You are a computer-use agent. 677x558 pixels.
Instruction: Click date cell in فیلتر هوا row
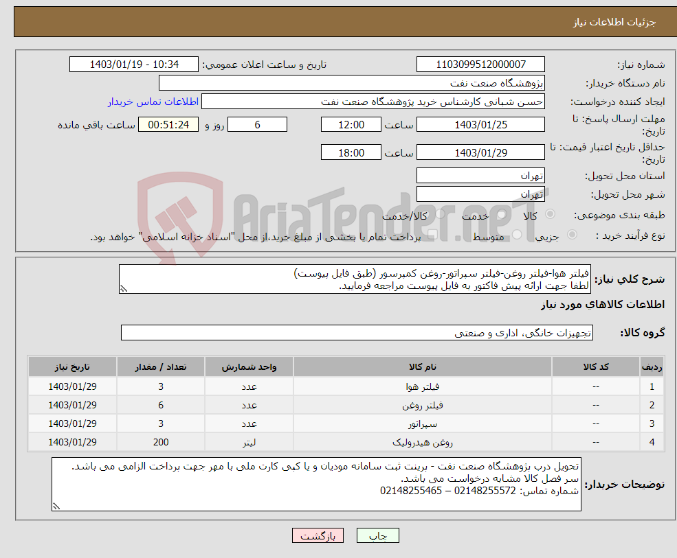pos(72,386)
